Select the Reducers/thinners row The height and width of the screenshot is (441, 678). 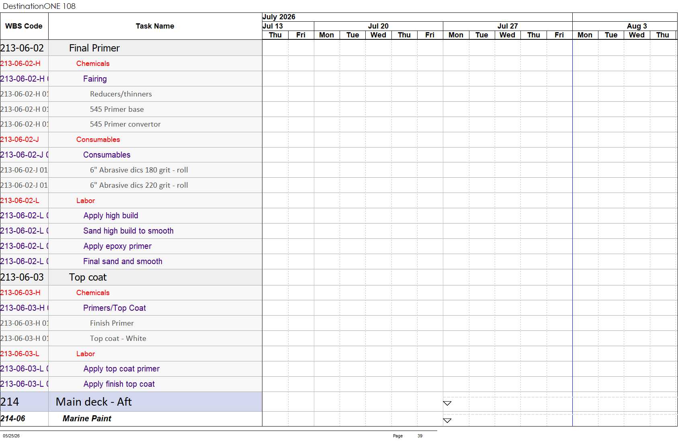131,94
